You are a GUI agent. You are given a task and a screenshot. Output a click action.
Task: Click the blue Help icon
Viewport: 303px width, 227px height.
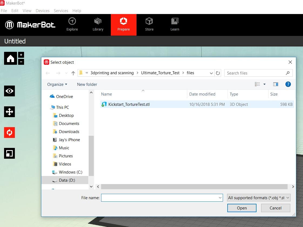(x=288, y=84)
